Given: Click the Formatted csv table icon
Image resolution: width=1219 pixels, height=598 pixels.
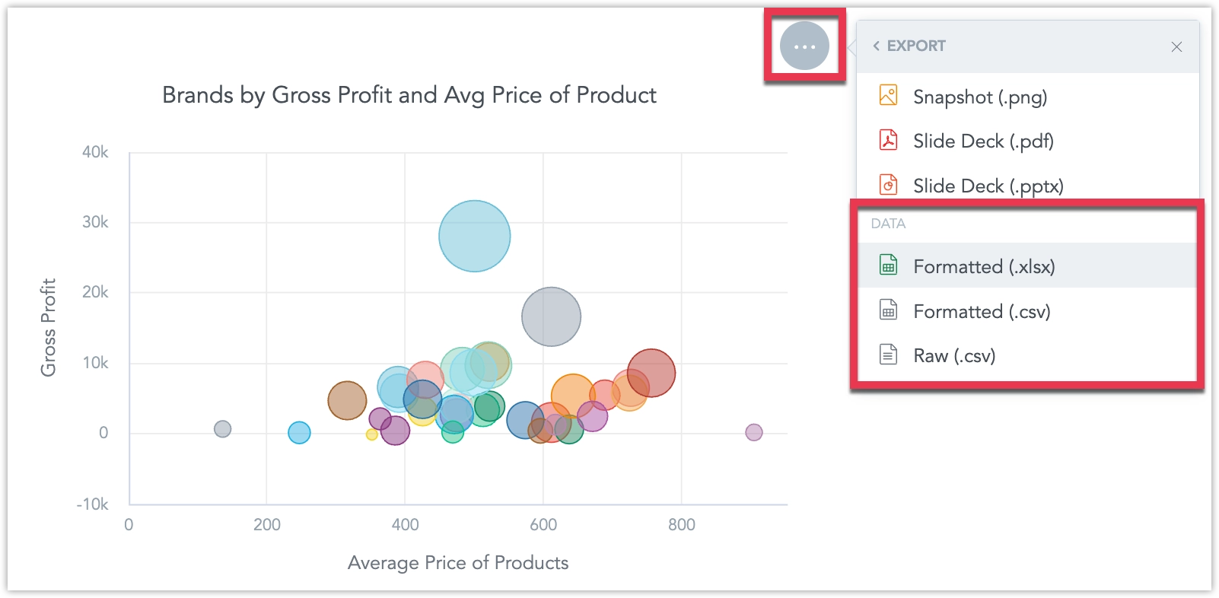Looking at the screenshot, I should tap(888, 310).
